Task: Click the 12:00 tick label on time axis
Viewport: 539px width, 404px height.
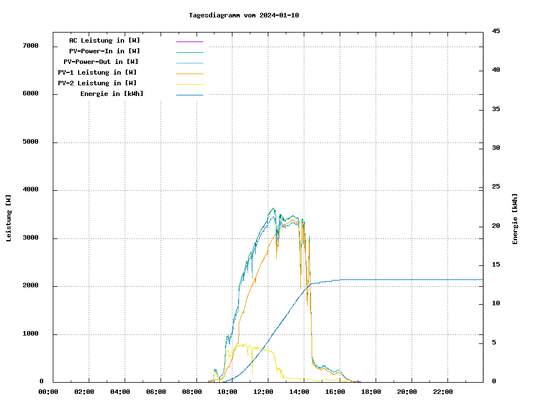Action: point(263,392)
